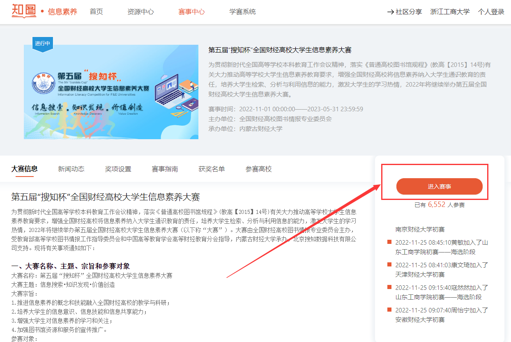Switch to the 新闻动态 tab

click(71, 169)
